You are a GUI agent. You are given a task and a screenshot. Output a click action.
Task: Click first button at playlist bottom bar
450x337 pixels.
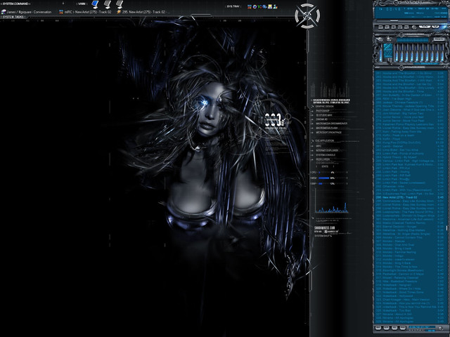378,328
